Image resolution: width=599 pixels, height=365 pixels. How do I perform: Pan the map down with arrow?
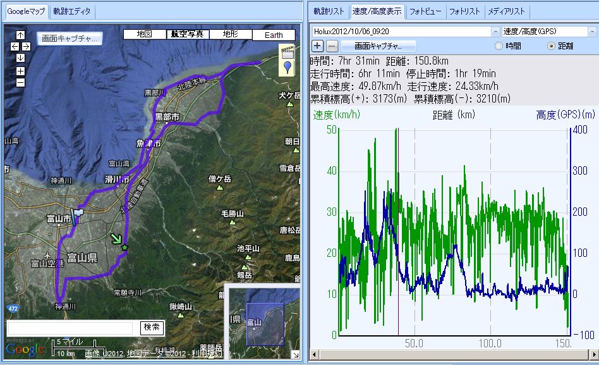pos(20,58)
